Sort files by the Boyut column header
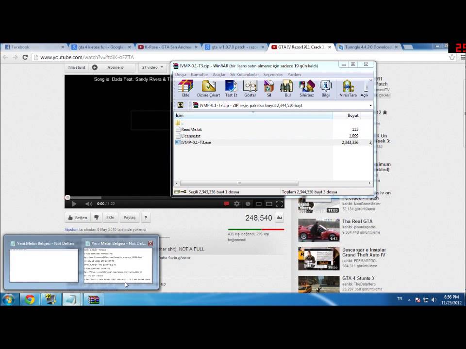 pos(347,115)
